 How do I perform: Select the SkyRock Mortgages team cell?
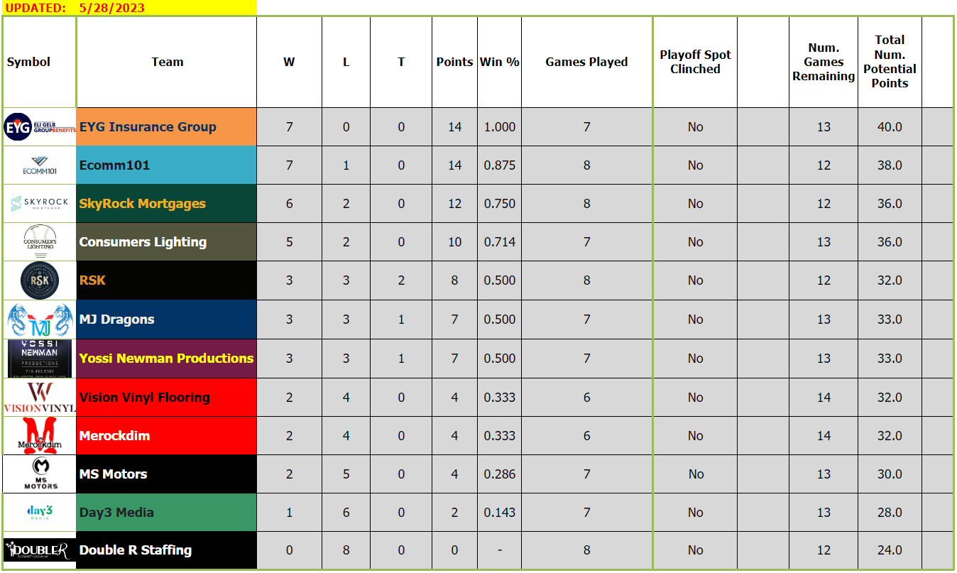166,204
